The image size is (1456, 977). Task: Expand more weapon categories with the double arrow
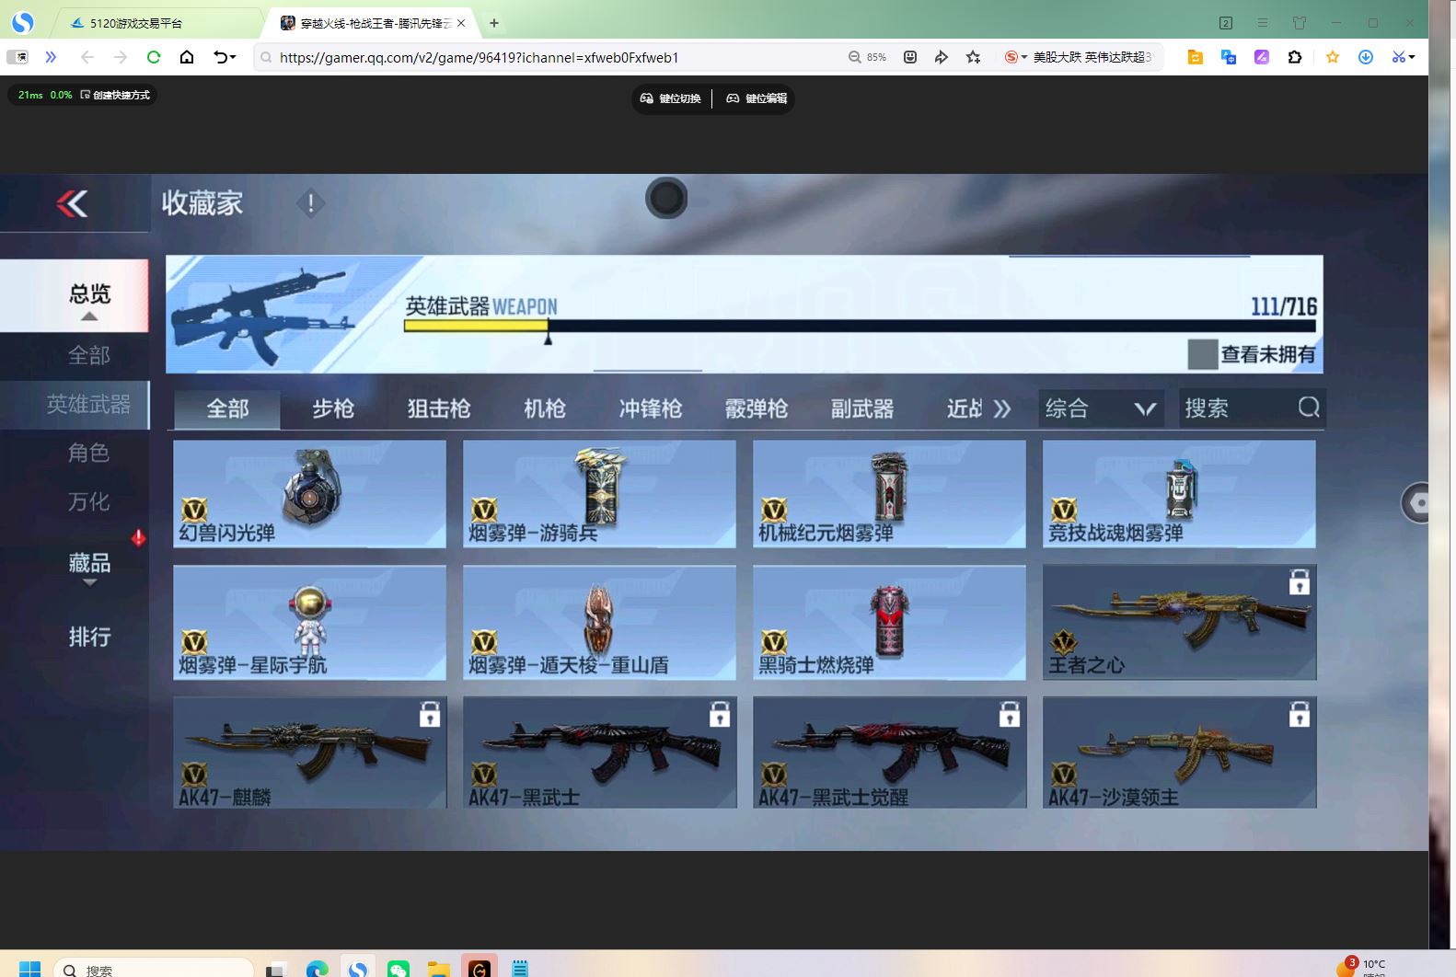pos(1002,408)
